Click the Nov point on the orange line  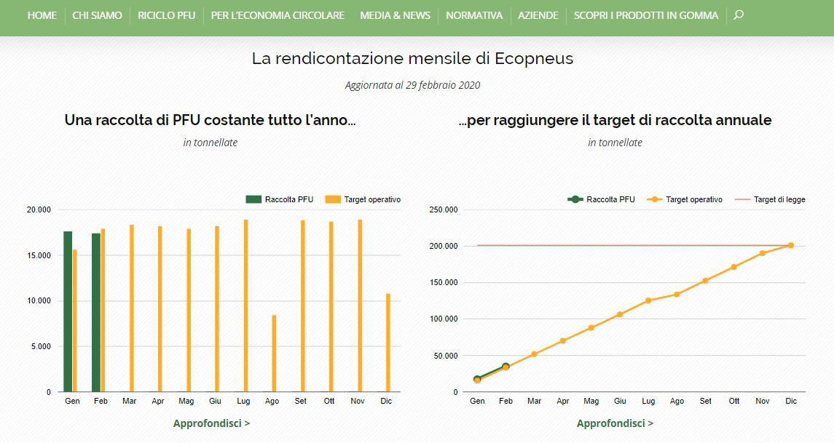point(763,253)
